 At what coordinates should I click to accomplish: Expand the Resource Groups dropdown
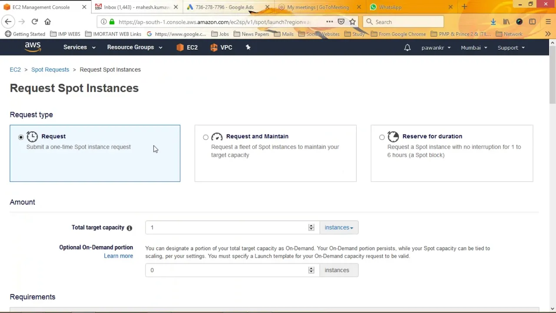(135, 47)
